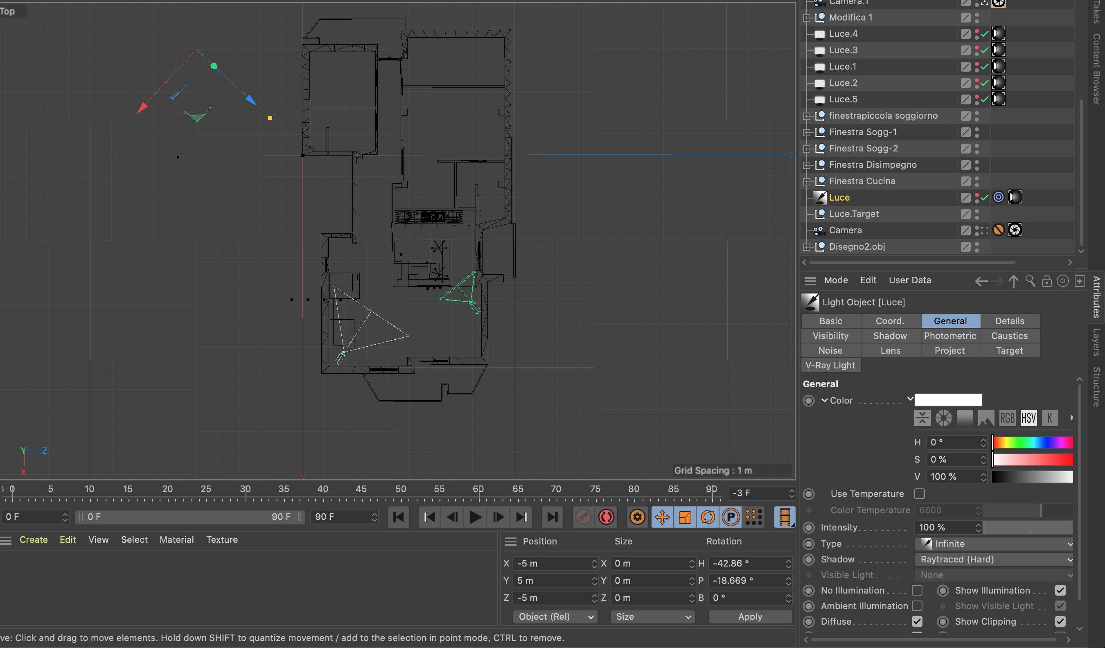
Task: Select the color wheel mode icon
Action: point(943,418)
